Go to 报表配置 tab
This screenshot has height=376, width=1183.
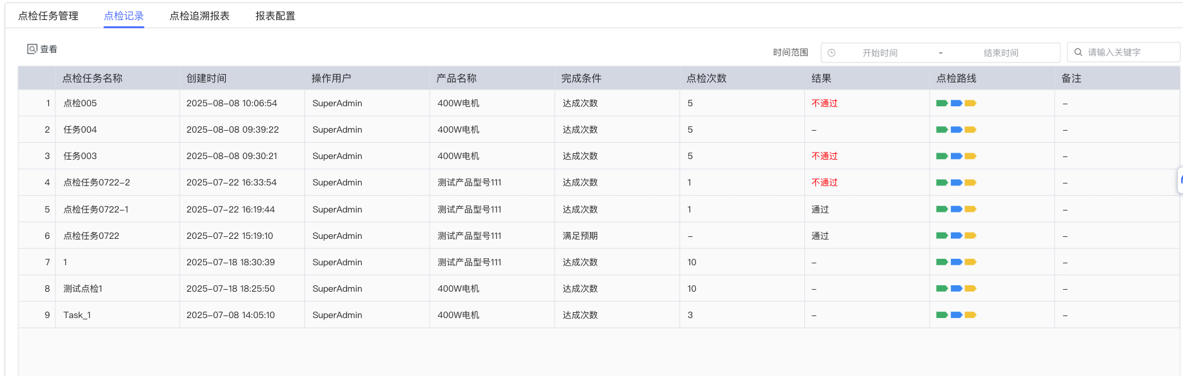(275, 16)
